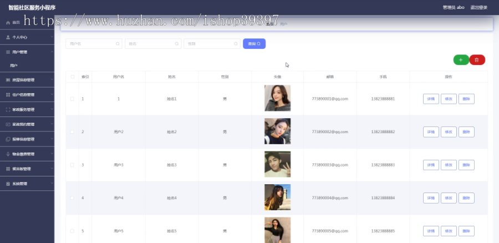The image size is (499, 243).
Task: Expand 房屋信息管理 using its chevron
Action: [52, 80]
